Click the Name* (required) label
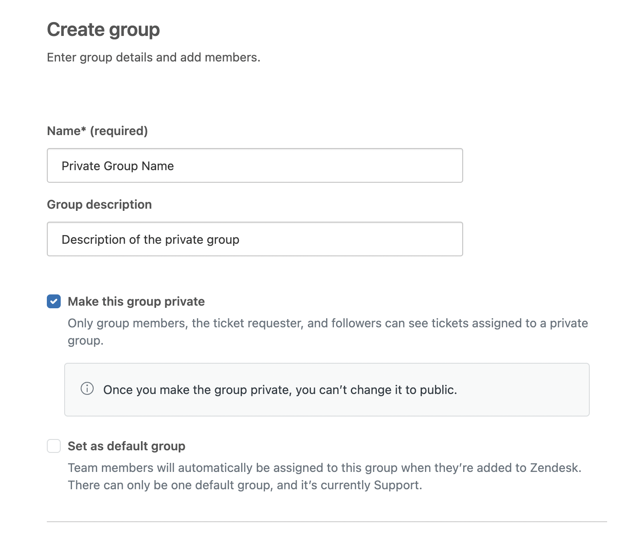Image resolution: width=634 pixels, height=549 pixels. click(97, 131)
